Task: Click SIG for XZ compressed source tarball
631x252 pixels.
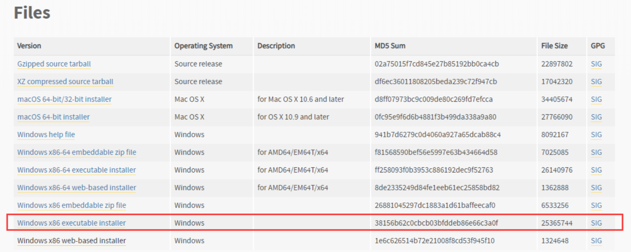Action: [x=596, y=82]
